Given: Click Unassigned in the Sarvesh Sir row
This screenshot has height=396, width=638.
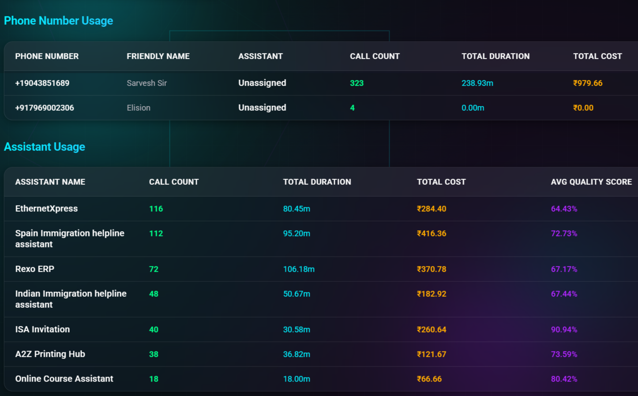Looking at the screenshot, I should point(262,83).
